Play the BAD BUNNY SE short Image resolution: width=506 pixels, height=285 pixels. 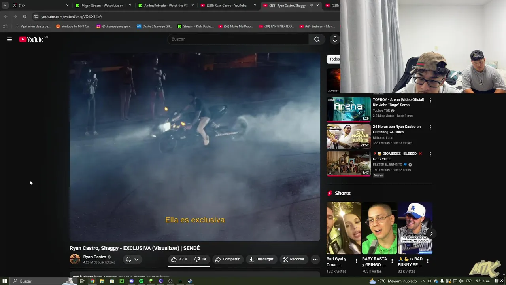click(415, 228)
